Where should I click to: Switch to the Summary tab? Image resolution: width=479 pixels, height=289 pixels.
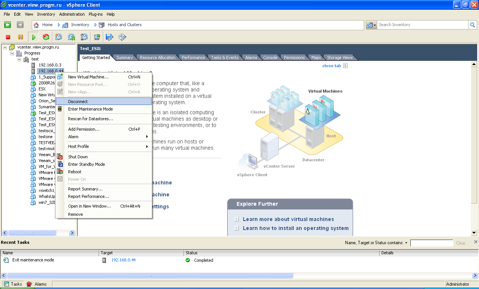125,58
